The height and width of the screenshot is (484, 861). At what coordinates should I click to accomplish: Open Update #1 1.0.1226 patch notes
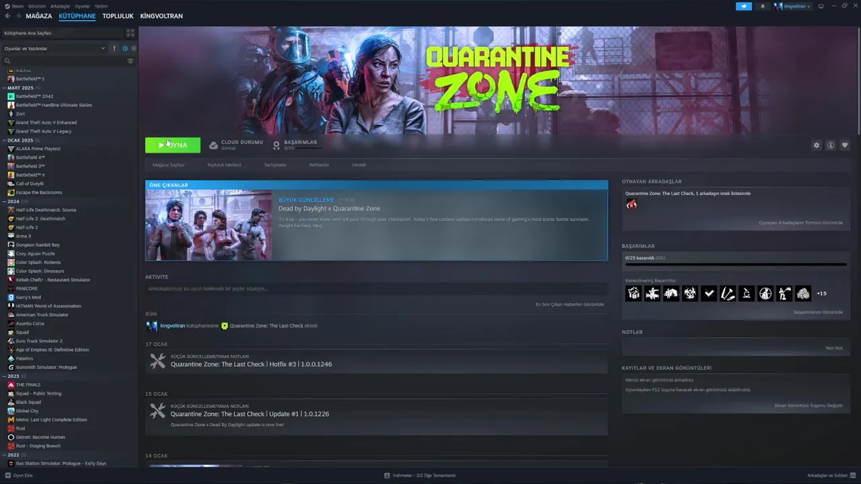coord(377,415)
